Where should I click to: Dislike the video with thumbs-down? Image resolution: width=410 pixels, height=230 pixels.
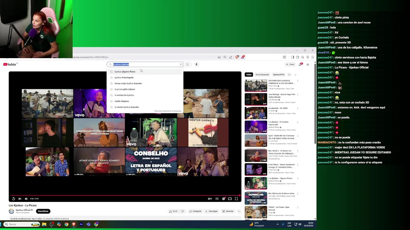click(x=183, y=211)
